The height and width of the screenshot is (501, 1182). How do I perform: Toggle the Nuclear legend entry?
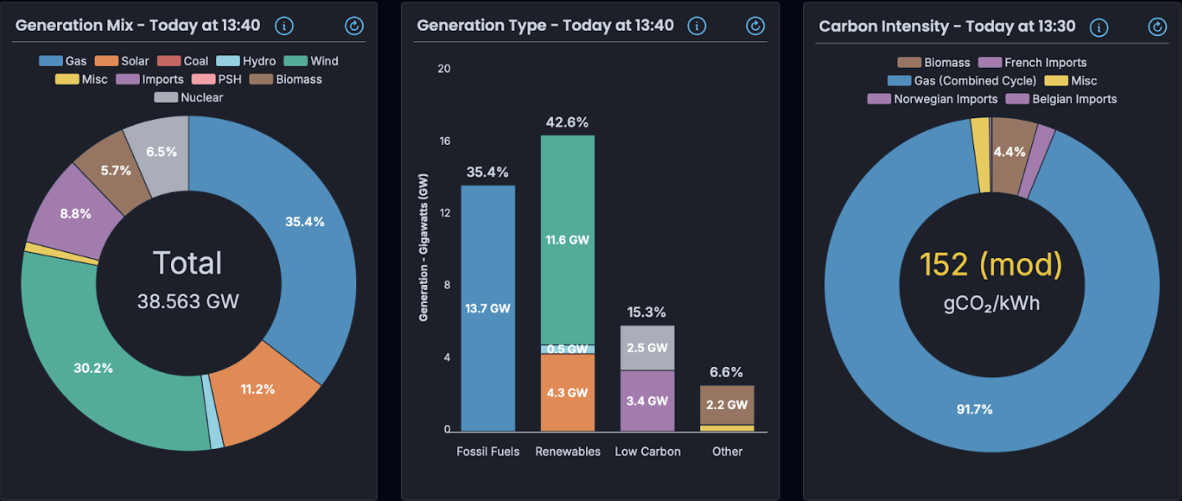[x=189, y=97]
